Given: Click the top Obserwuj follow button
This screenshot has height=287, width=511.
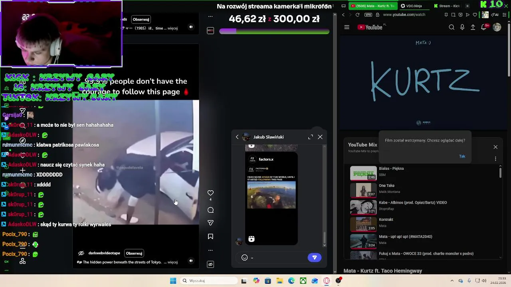Looking at the screenshot, I should pyautogui.click(x=141, y=19).
